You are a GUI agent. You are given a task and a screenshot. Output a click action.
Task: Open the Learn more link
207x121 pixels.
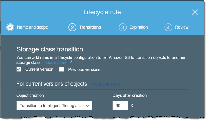click(56, 63)
